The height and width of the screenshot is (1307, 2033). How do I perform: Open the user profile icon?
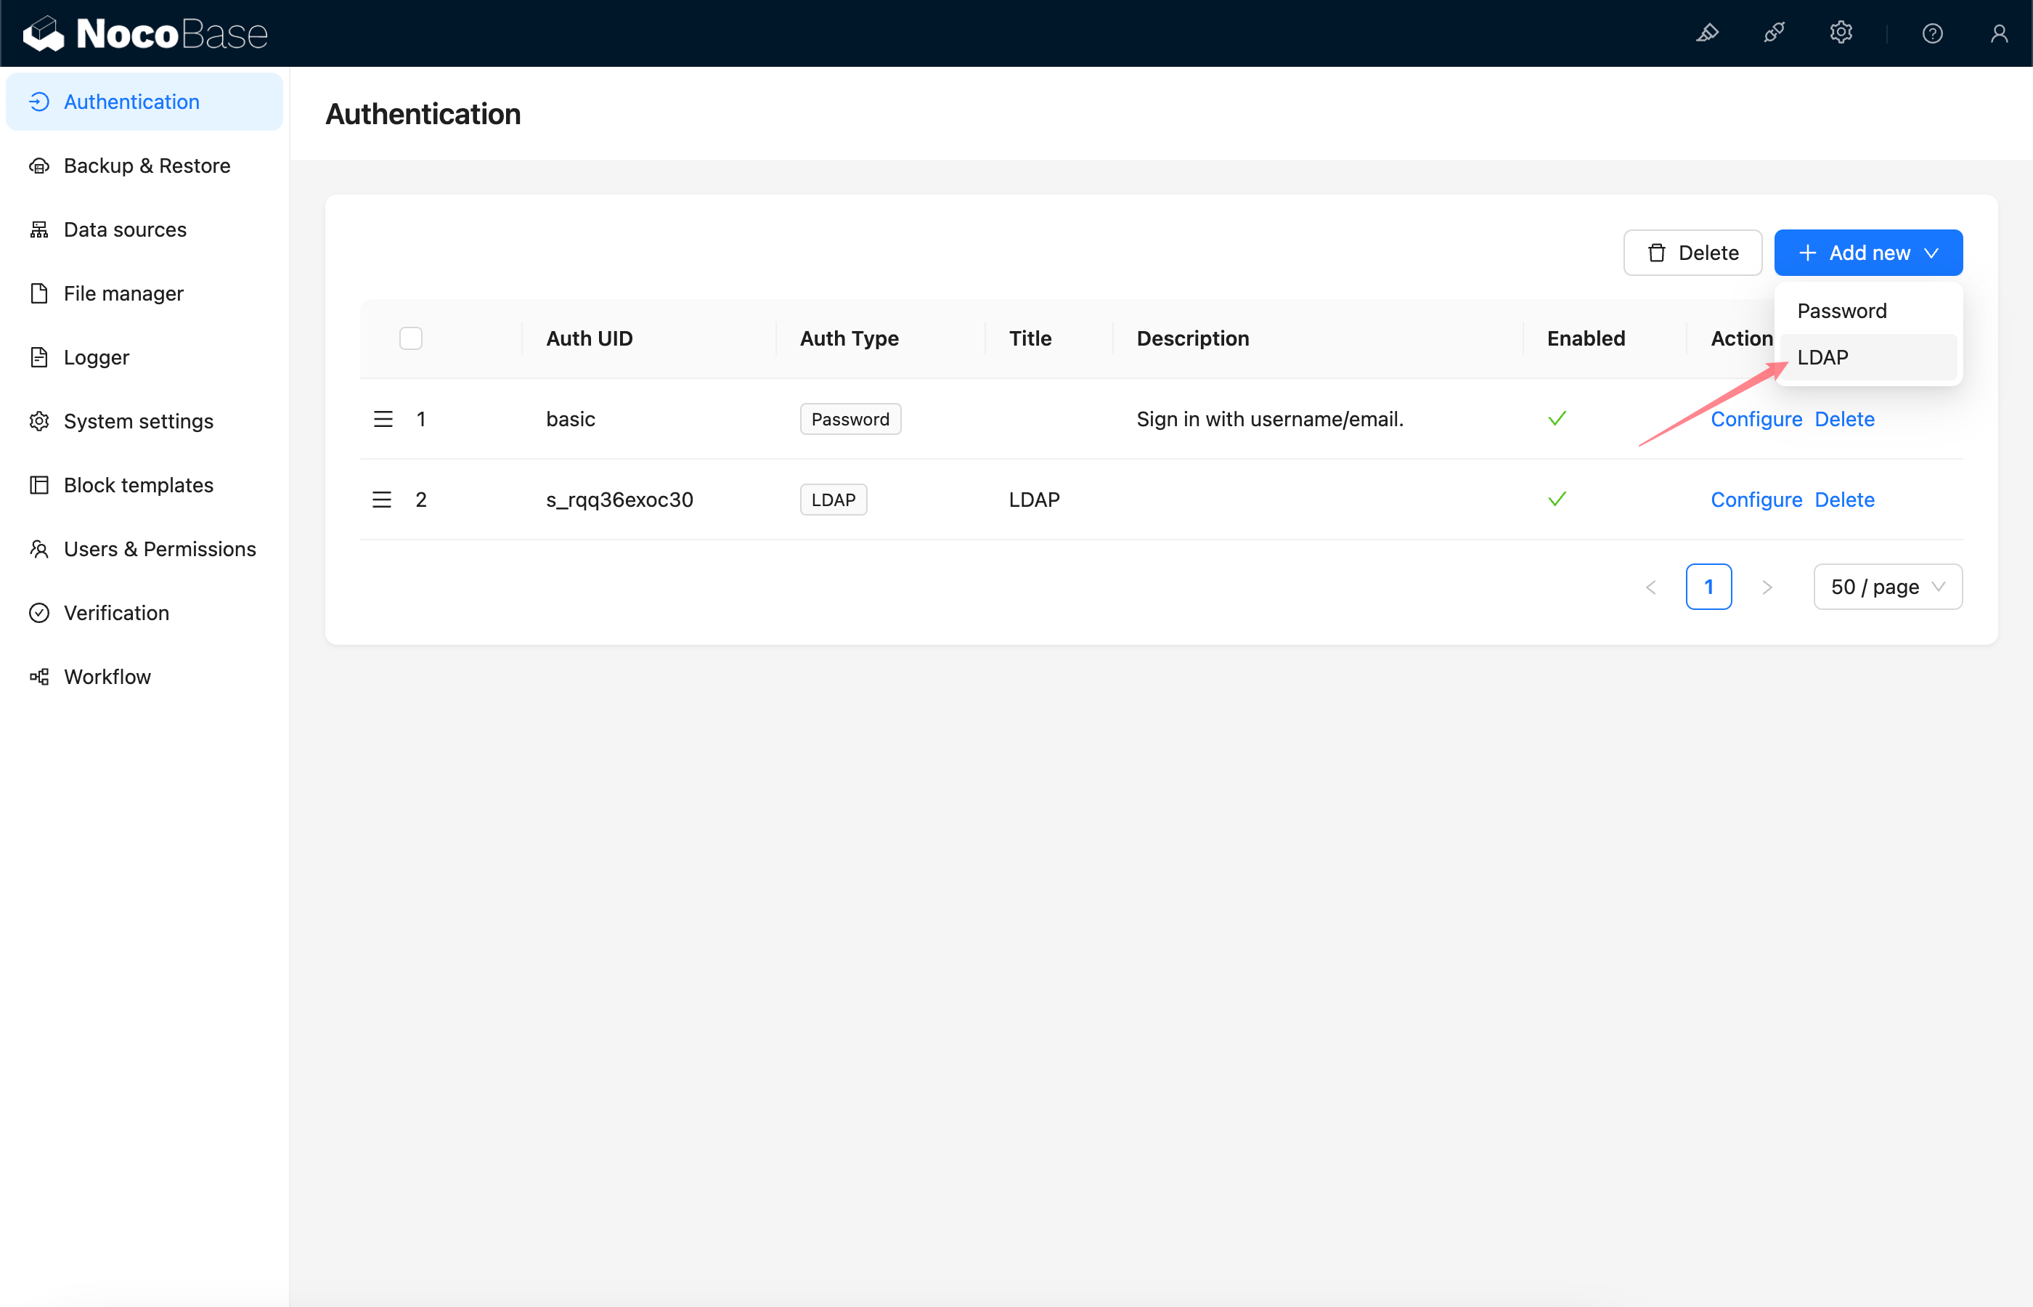pyautogui.click(x=1999, y=33)
